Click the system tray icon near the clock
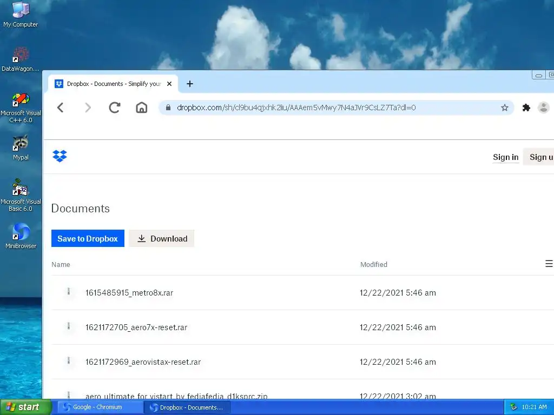This screenshot has width=554, height=415. pyautogui.click(x=513, y=407)
